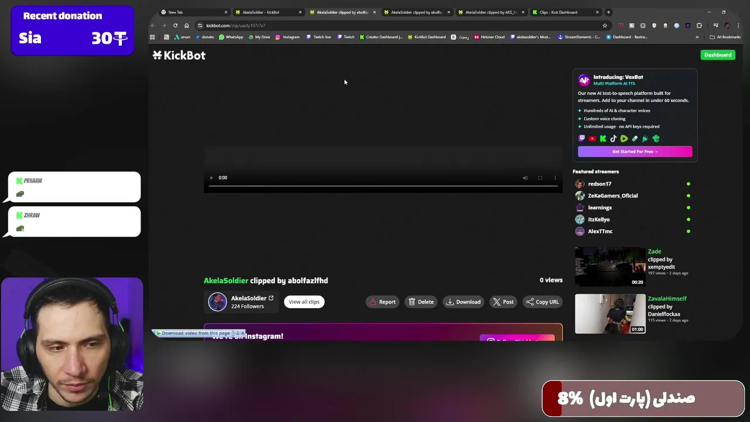Bookmark this page with star icon
The image size is (750, 422).
(605, 25)
